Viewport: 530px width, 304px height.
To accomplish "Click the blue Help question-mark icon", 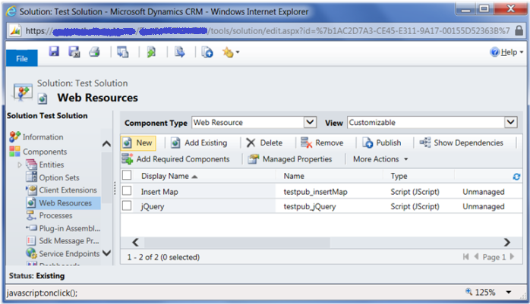I will [494, 52].
